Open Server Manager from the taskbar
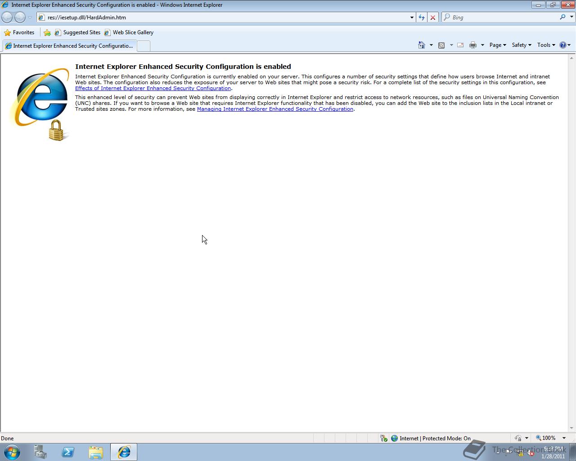Viewport: 576px width, 461px height. pos(40,452)
